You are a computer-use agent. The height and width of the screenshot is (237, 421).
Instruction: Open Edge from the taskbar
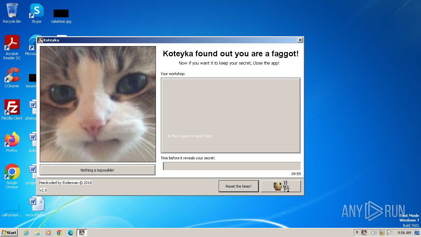pos(71,233)
